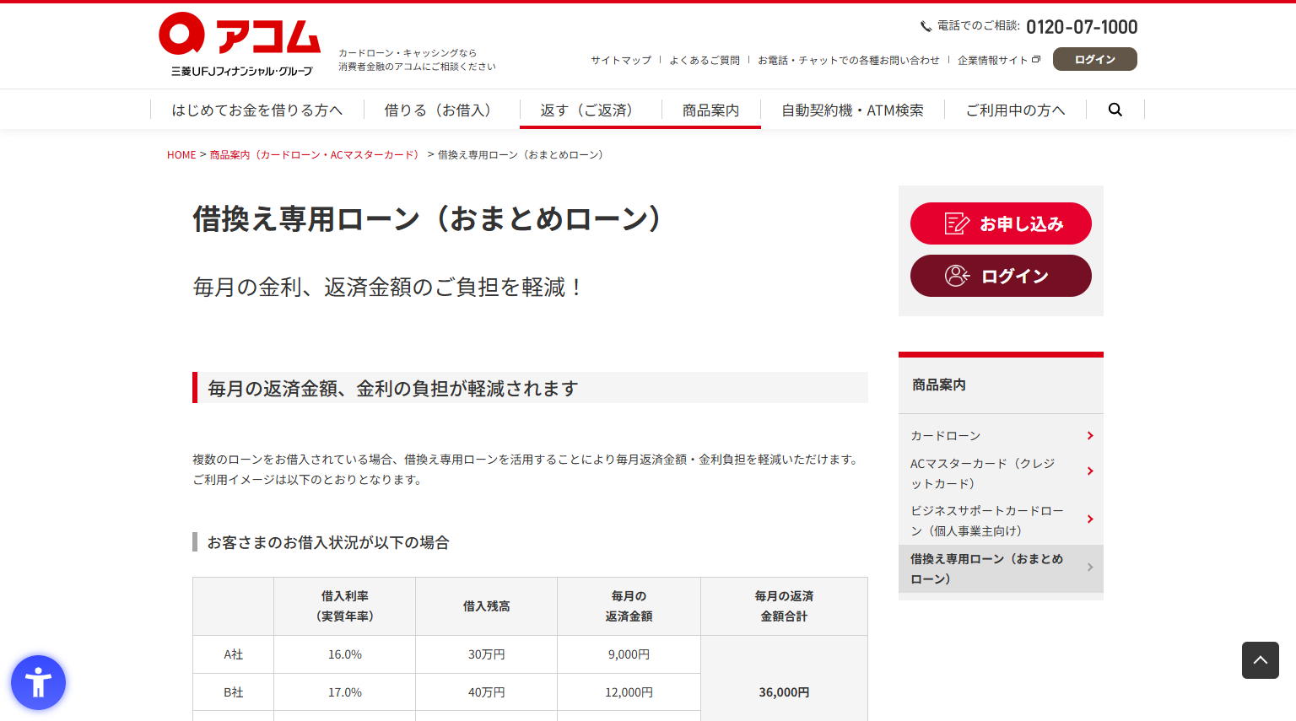This screenshot has height=721, width=1296.
Task: Open the accessibility widget icon
Action: coord(38,682)
